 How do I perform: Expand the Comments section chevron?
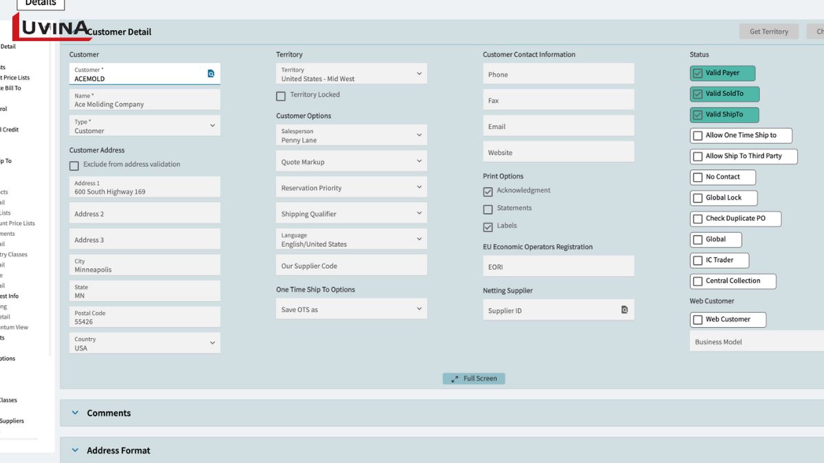(76, 413)
